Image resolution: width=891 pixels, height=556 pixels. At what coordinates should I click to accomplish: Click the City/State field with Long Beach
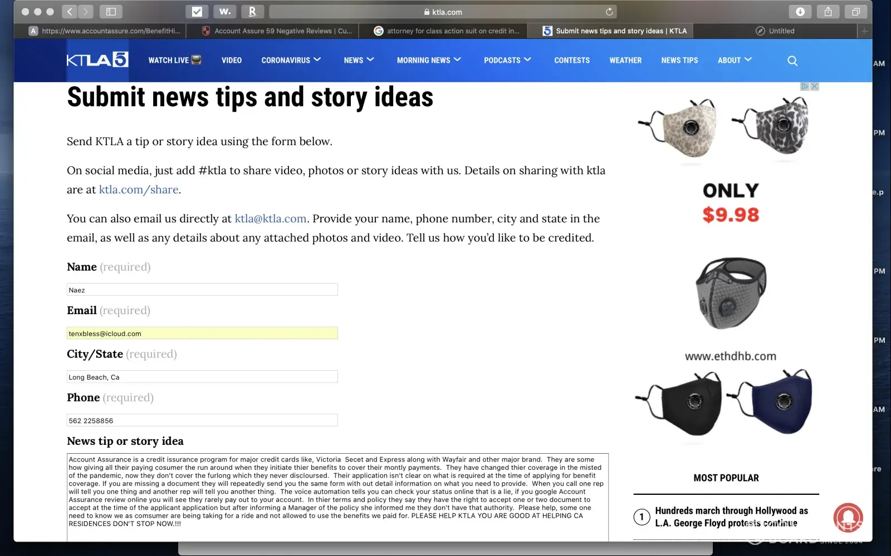click(x=202, y=377)
